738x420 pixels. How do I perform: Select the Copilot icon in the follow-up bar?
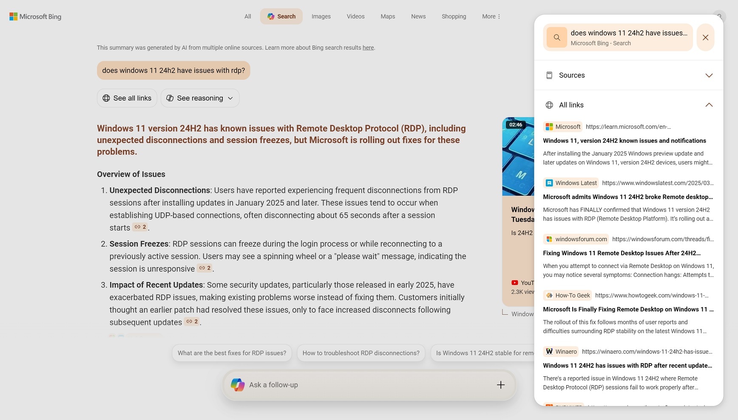(x=238, y=385)
